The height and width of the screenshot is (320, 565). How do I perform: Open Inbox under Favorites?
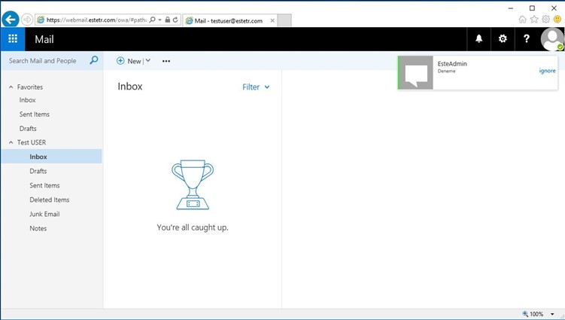click(27, 100)
